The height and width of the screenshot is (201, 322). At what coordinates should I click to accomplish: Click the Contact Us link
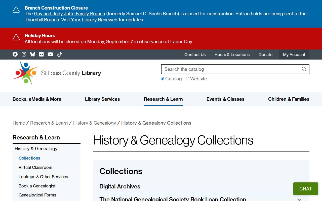[x=195, y=55]
